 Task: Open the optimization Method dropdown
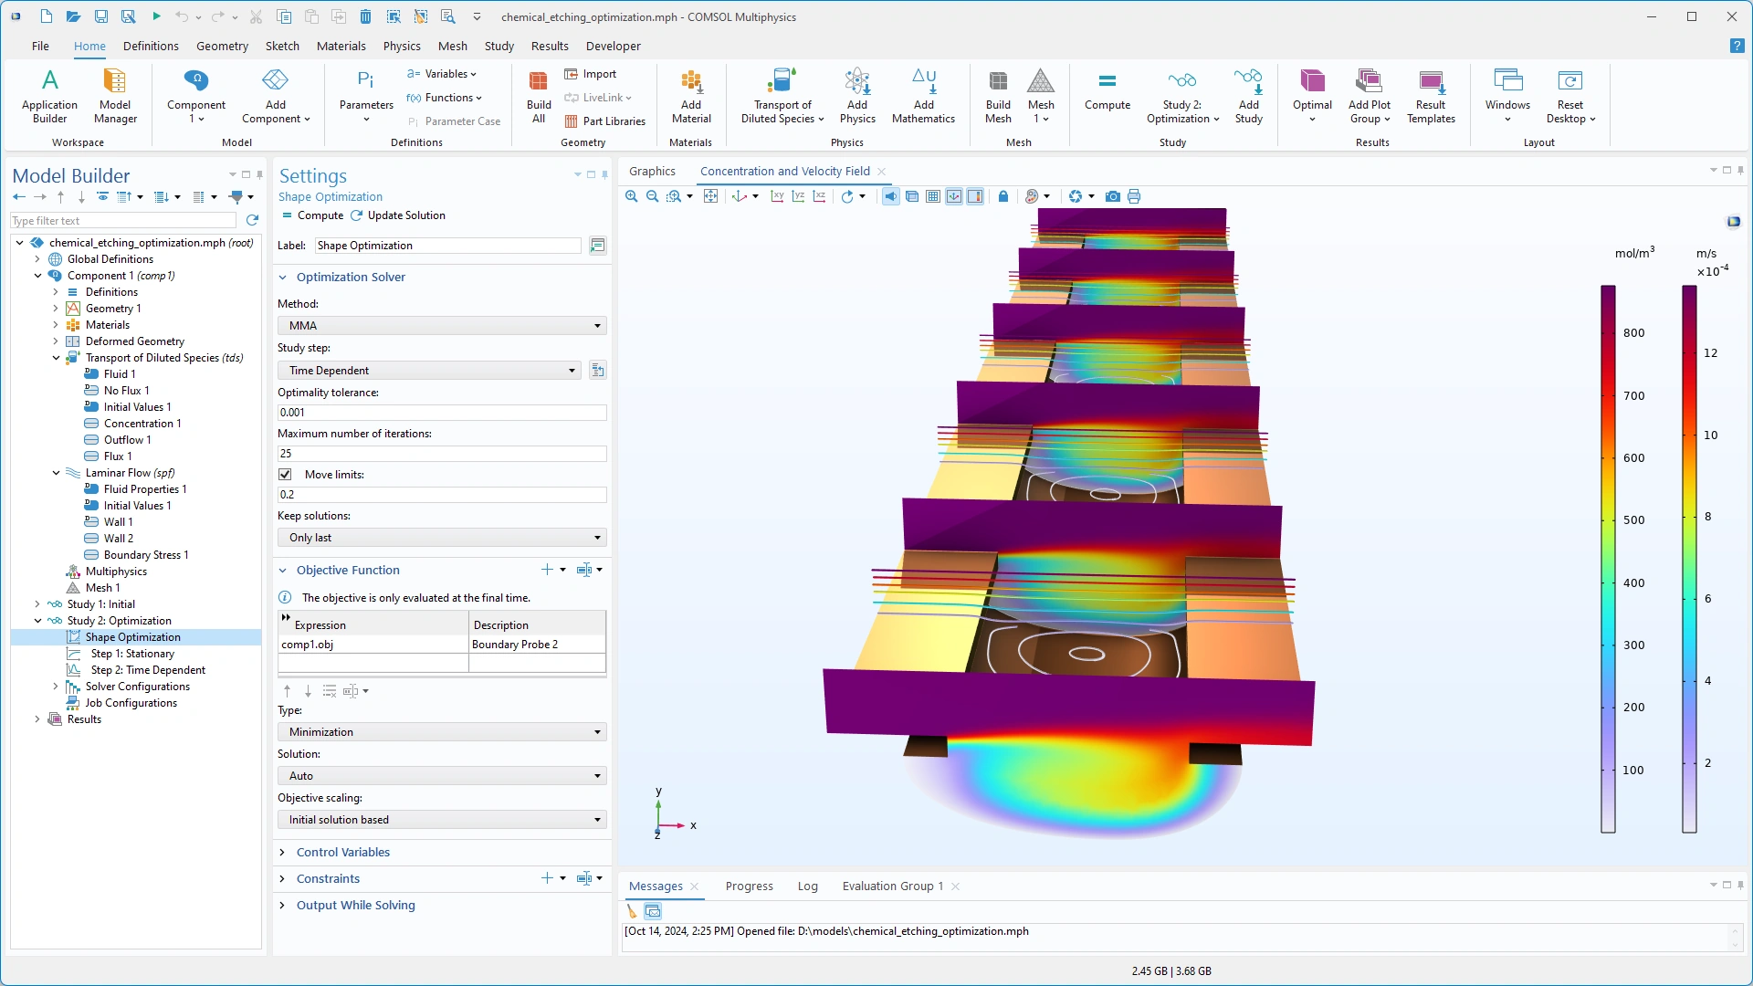(442, 326)
